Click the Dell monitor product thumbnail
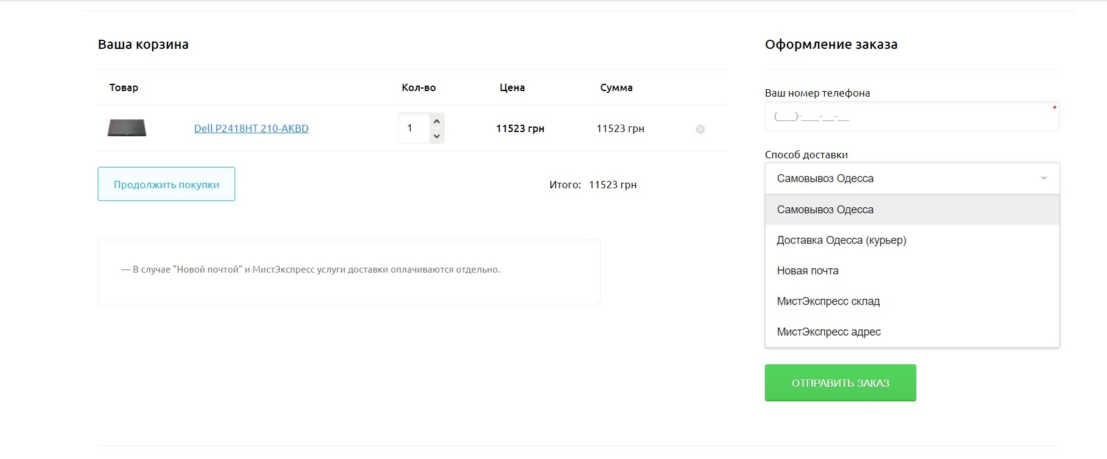The height and width of the screenshot is (459, 1107). pyautogui.click(x=127, y=128)
